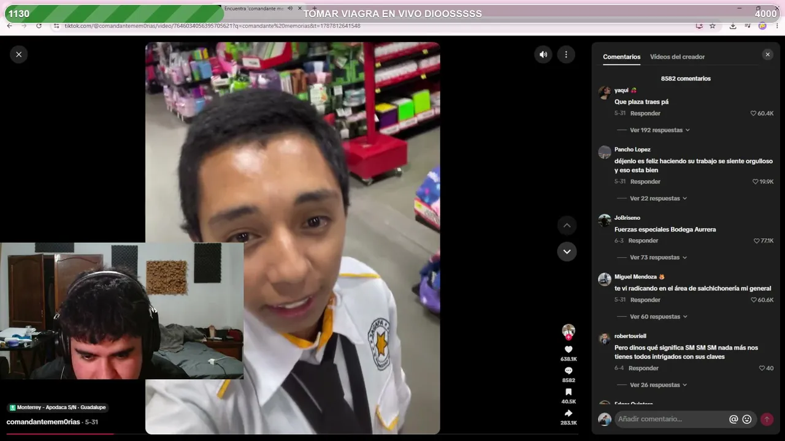Open the browser three-dot menu
Viewport: 785px width, 441px height.
pyautogui.click(x=777, y=26)
